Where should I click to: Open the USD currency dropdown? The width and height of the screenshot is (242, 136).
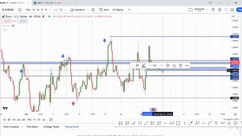click(235, 16)
